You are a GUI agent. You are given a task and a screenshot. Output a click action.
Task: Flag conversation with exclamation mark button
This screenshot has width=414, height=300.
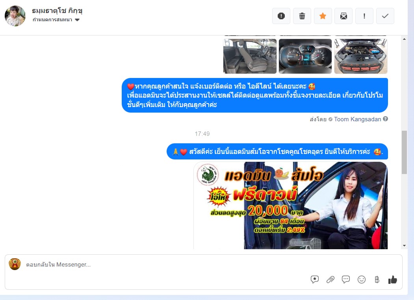click(x=364, y=16)
